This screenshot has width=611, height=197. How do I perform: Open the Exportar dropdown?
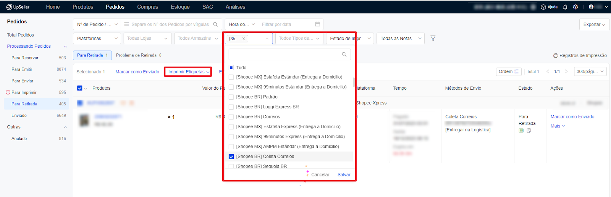(x=594, y=24)
